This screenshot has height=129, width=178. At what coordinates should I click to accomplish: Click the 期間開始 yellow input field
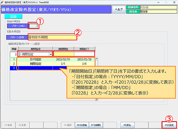[x=63, y=54]
